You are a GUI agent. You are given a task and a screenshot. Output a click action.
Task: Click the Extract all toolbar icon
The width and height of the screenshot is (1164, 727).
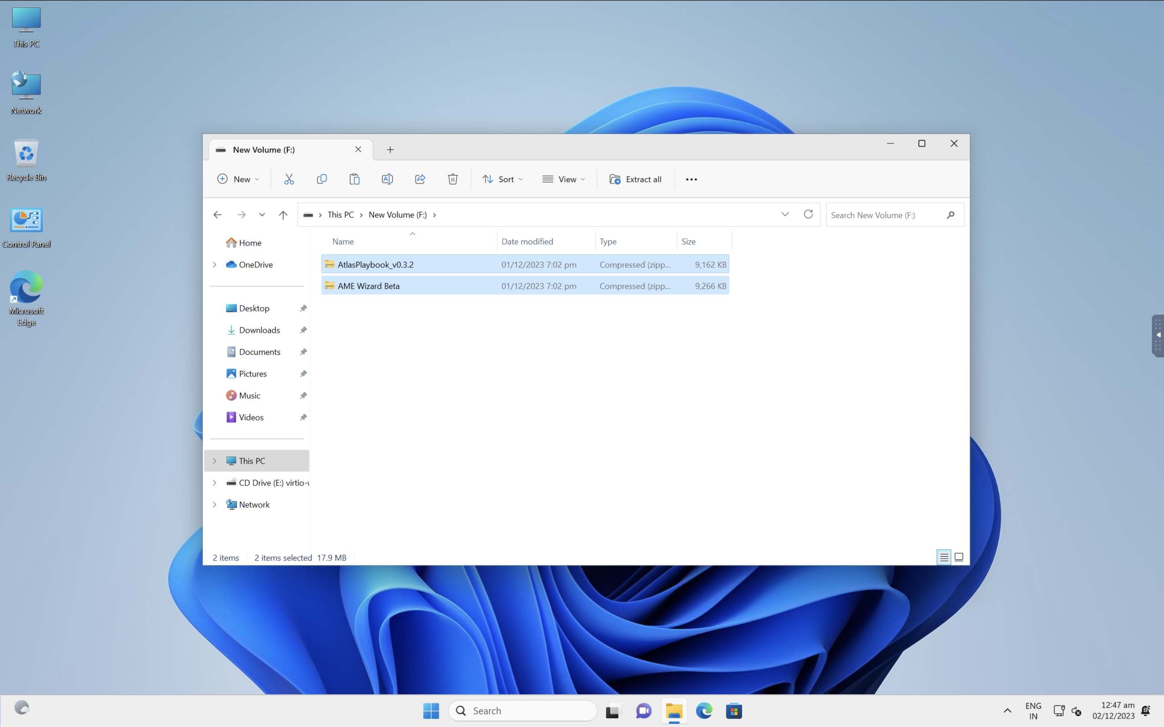coord(635,179)
